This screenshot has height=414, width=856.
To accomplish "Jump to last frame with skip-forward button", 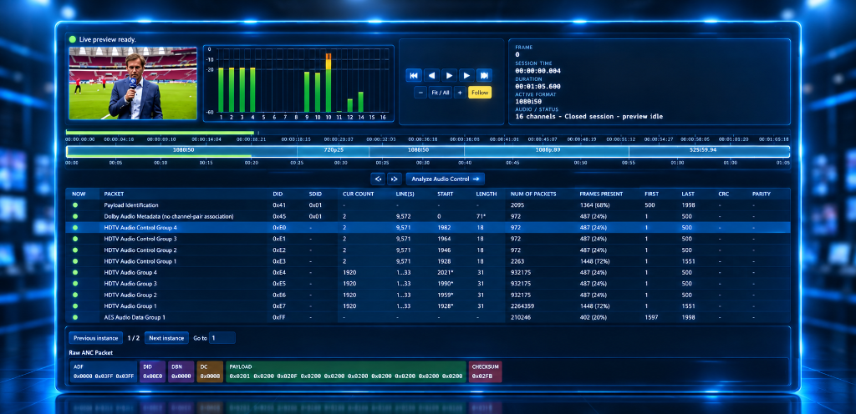I will (x=484, y=75).
